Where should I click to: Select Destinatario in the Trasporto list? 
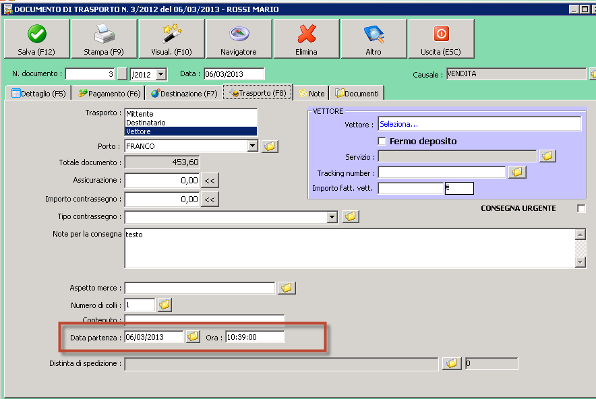point(146,123)
